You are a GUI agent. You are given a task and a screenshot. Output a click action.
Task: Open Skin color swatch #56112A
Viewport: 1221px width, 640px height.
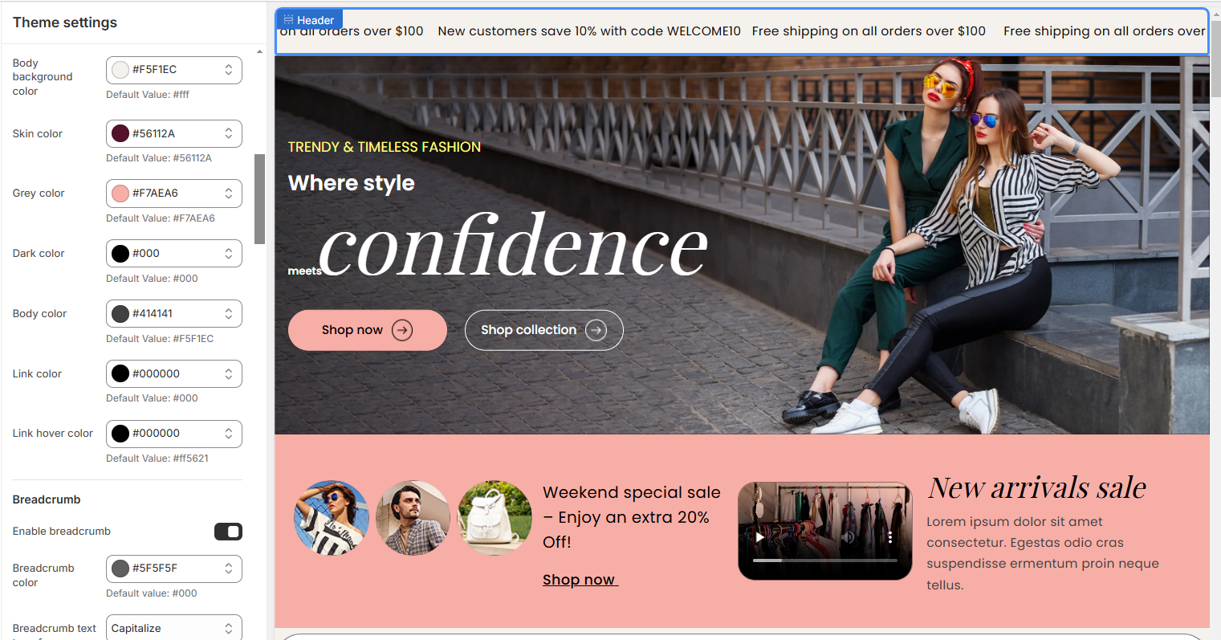point(120,133)
